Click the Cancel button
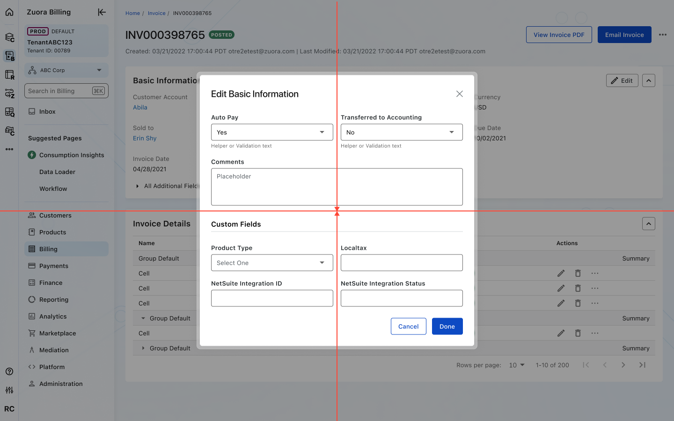Viewport: 674px width, 421px height. 408,327
